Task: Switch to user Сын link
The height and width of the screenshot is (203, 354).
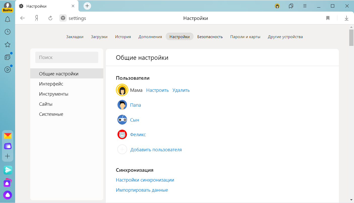Action: coord(135,120)
